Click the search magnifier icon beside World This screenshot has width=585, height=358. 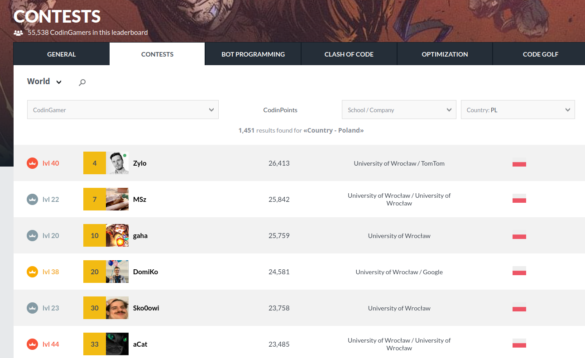[82, 82]
